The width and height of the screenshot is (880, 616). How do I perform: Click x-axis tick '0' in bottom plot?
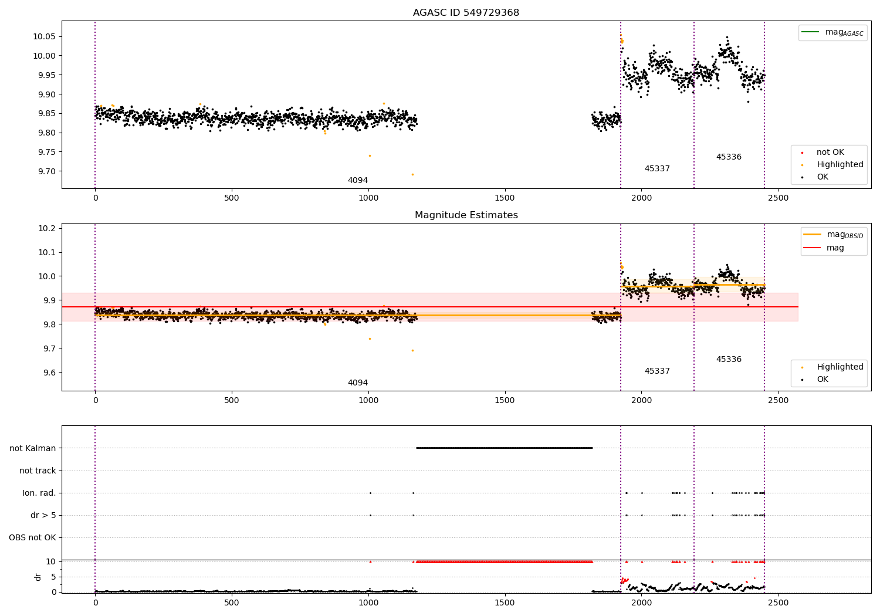coord(95,603)
